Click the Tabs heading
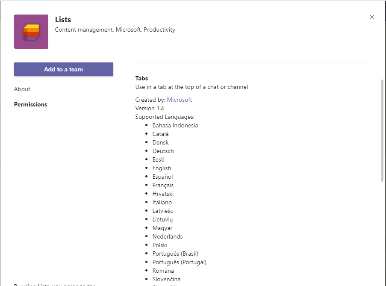386x286 pixels. pyautogui.click(x=141, y=78)
